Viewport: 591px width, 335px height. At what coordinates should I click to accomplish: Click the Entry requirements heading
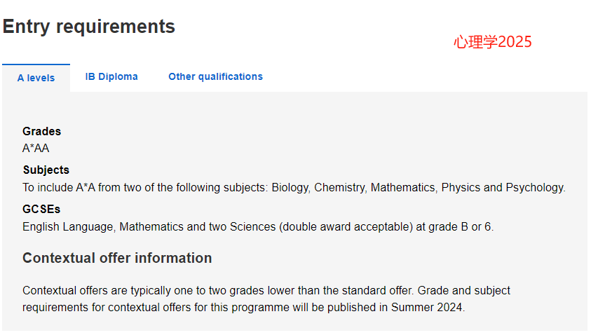tap(89, 27)
